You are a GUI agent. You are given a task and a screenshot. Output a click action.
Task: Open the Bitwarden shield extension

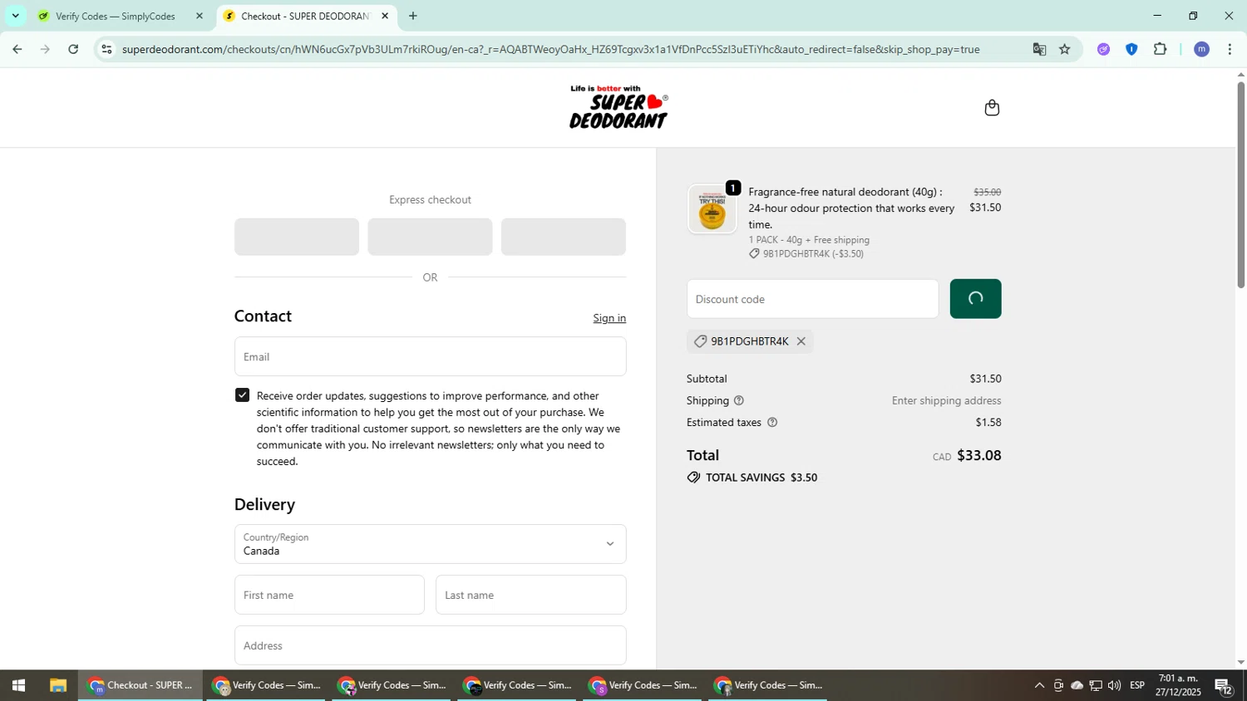click(x=1131, y=49)
